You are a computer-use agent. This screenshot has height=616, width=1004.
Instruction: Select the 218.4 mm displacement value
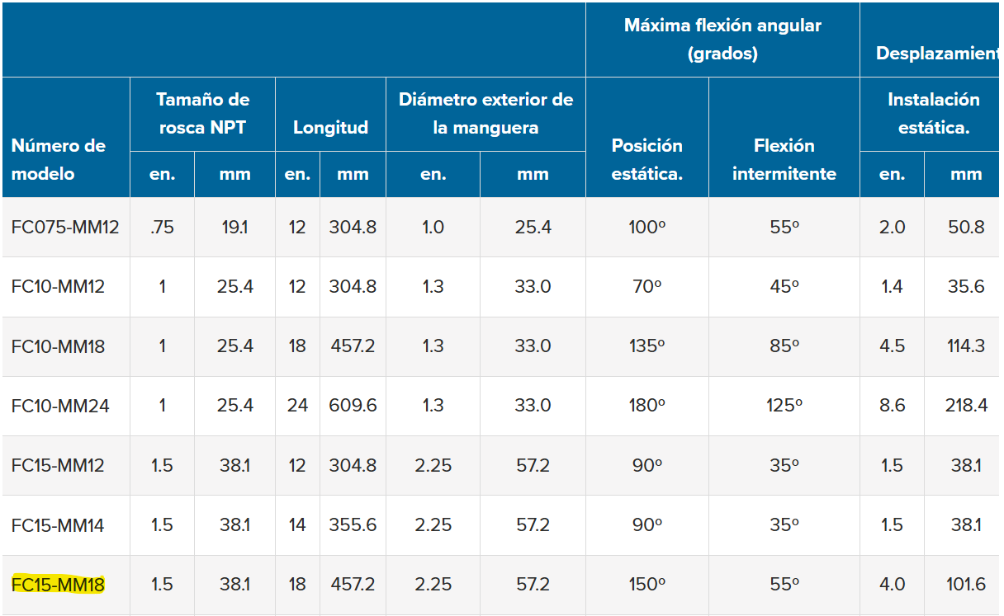tap(966, 406)
